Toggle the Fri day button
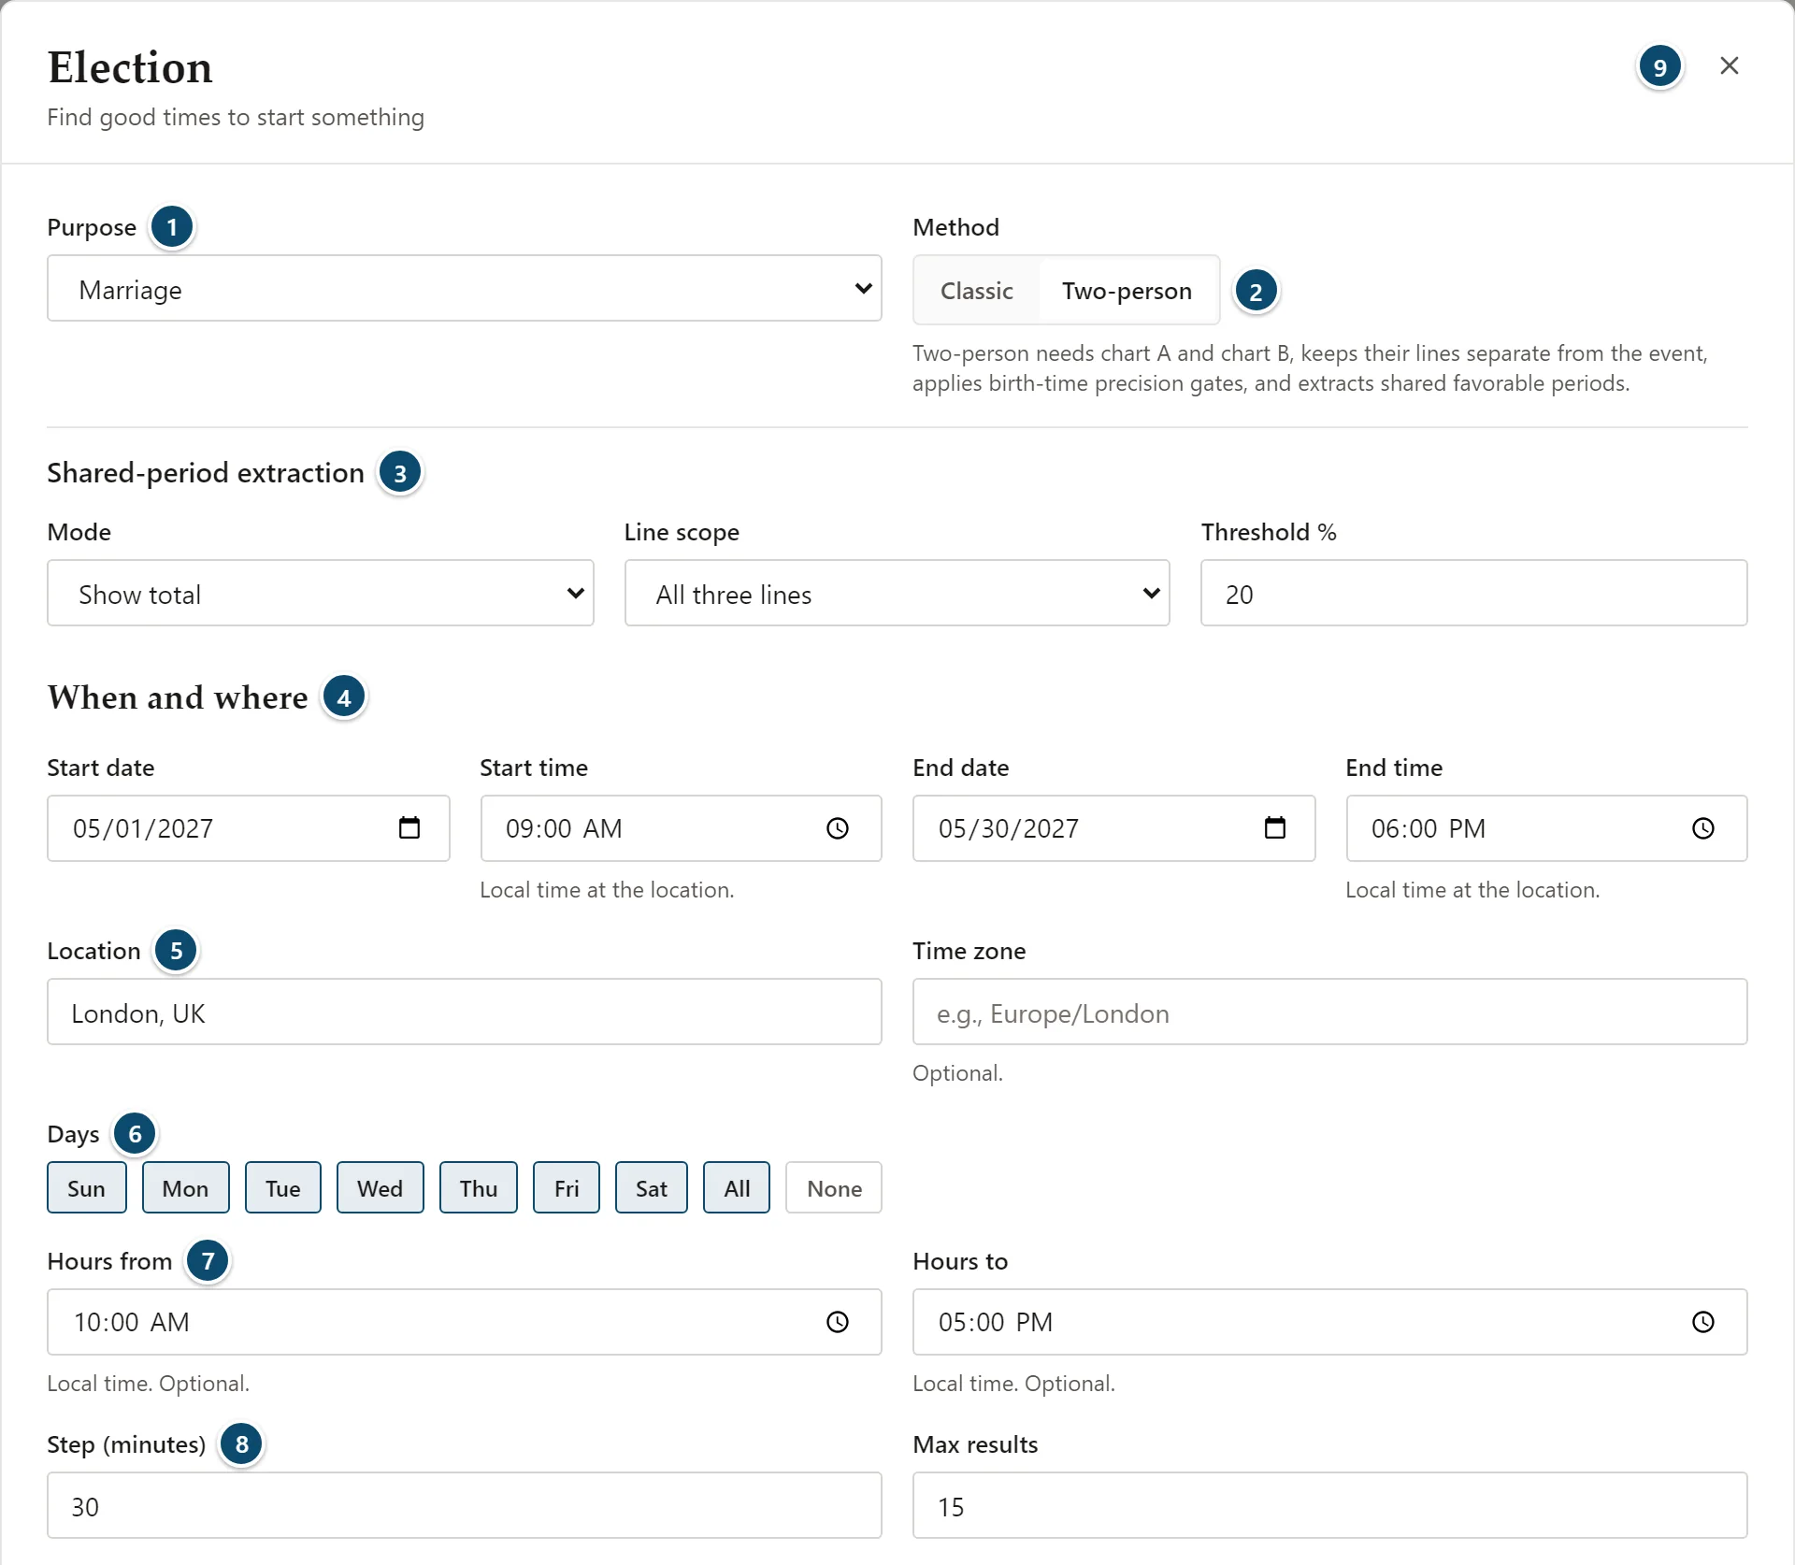Screen dimensions: 1795x1565 (x=566, y=1187)
